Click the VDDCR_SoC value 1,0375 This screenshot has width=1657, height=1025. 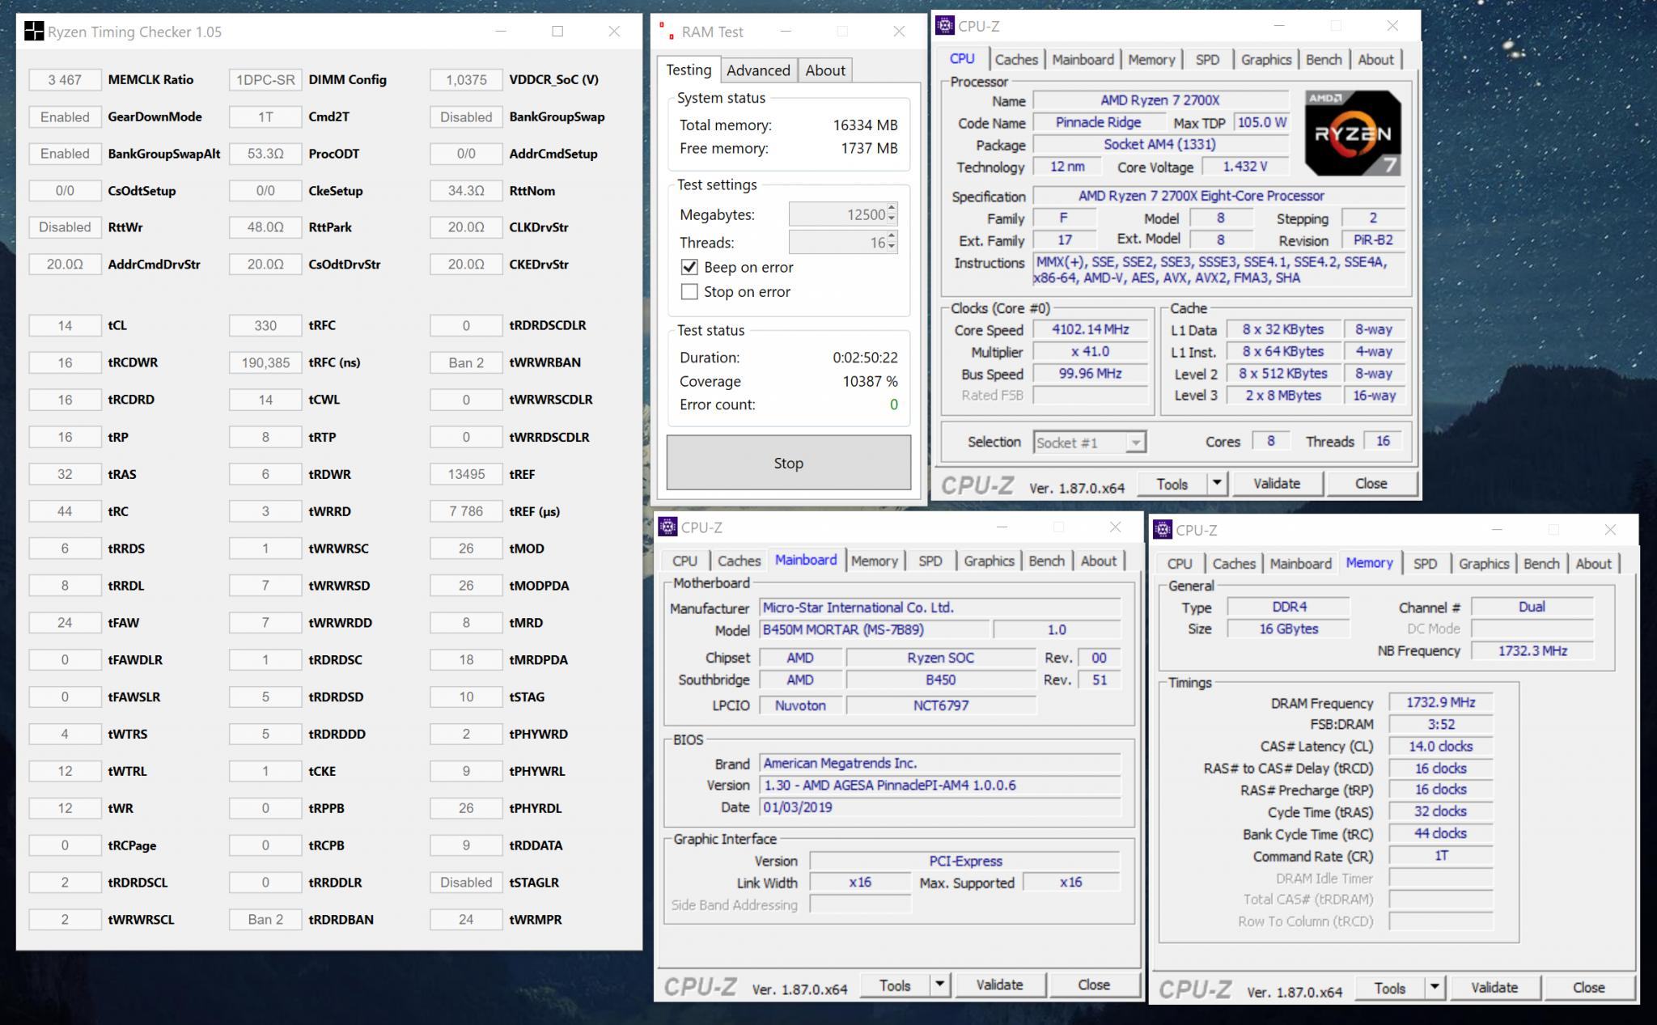[466, 79]
